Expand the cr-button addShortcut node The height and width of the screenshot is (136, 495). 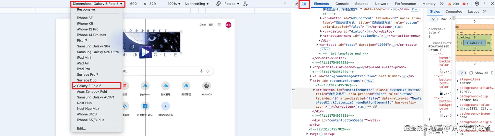tap(321, 18)
